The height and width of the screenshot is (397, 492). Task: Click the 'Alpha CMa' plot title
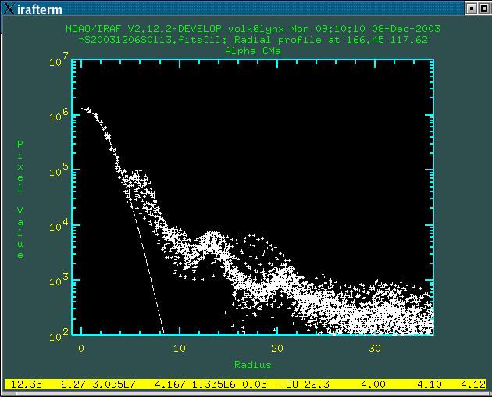[x=253, y=51]
